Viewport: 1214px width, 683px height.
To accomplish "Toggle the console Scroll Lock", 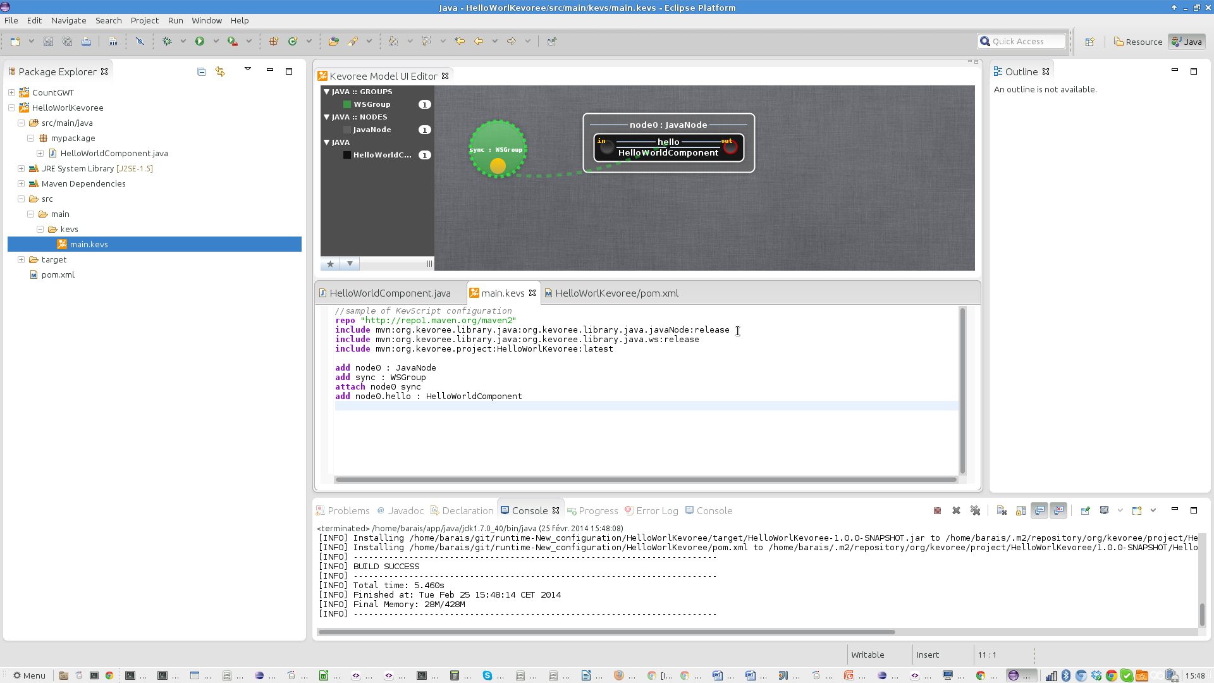I will (x=1021, y=510).
